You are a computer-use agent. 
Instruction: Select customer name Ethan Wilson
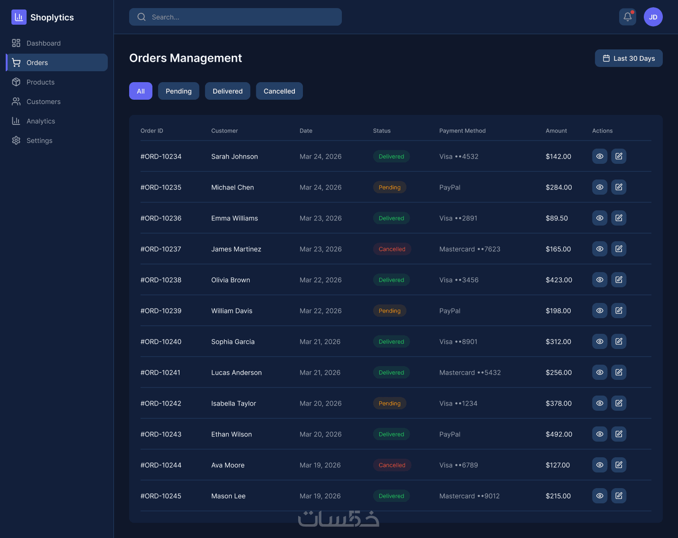point(232,434)
